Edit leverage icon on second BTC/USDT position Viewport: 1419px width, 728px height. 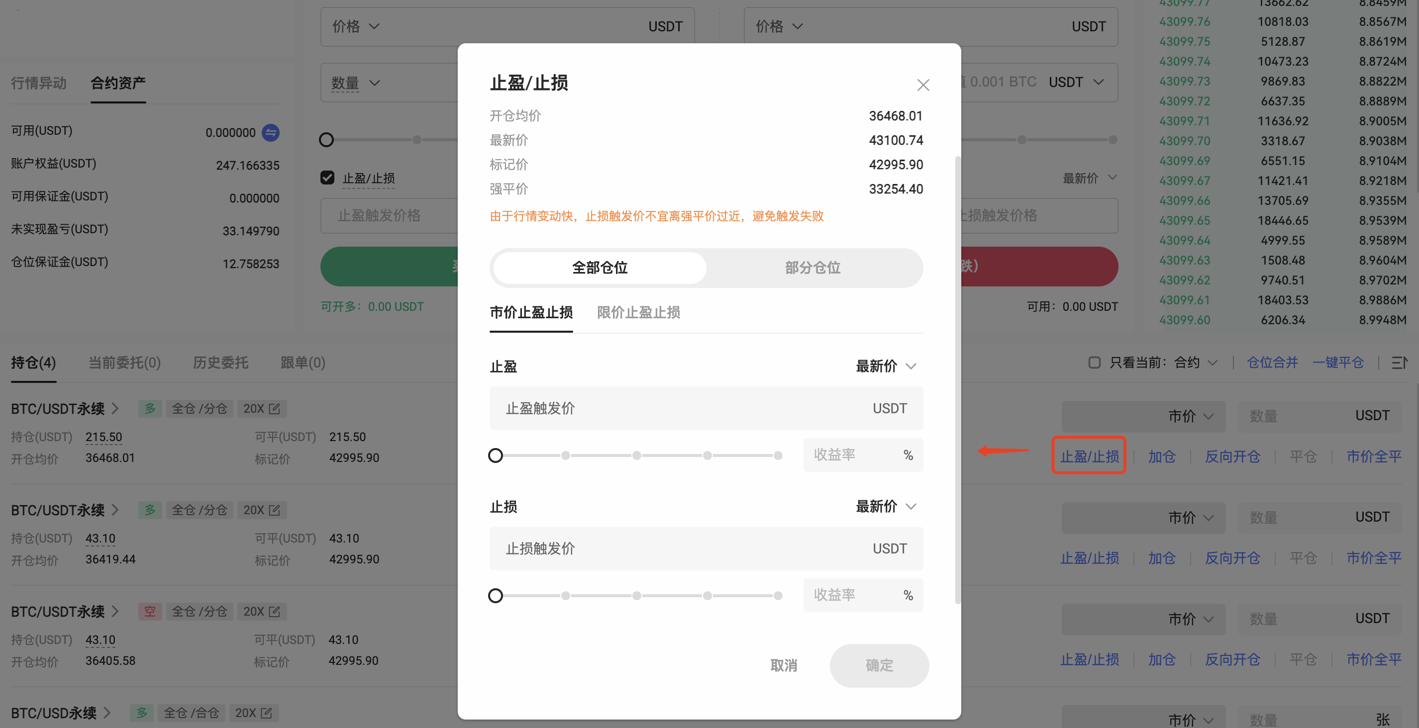click(x=274, y=510)
